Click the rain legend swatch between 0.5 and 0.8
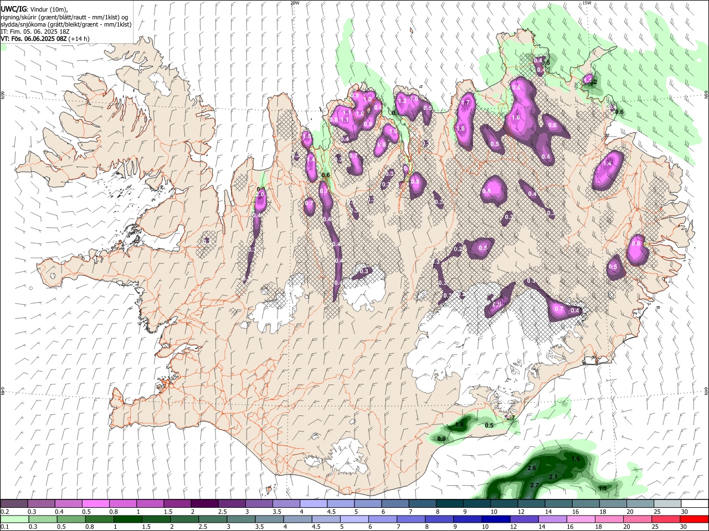Image resolution: width=709 pixels, height=531 pixels. [x=71, y=519]
